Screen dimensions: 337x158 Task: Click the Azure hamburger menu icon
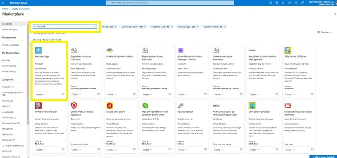click(x=3, y=3)
